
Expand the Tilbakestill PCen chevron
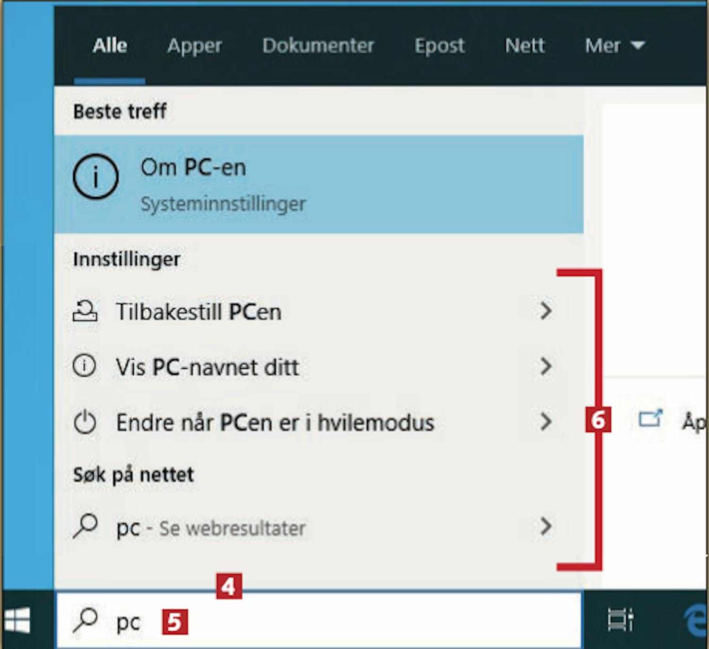click(x=546, y=311)
